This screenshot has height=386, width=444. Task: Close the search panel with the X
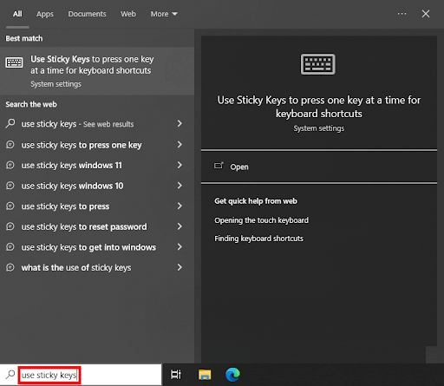(426, 14)
